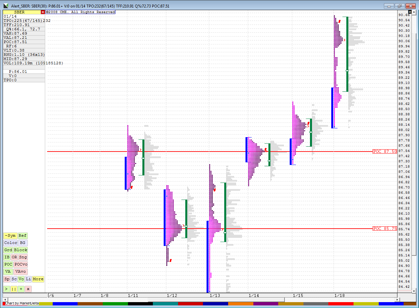Close the SBER symbol with red x
This screenshot has width=419, height=308.
(43, 12)
